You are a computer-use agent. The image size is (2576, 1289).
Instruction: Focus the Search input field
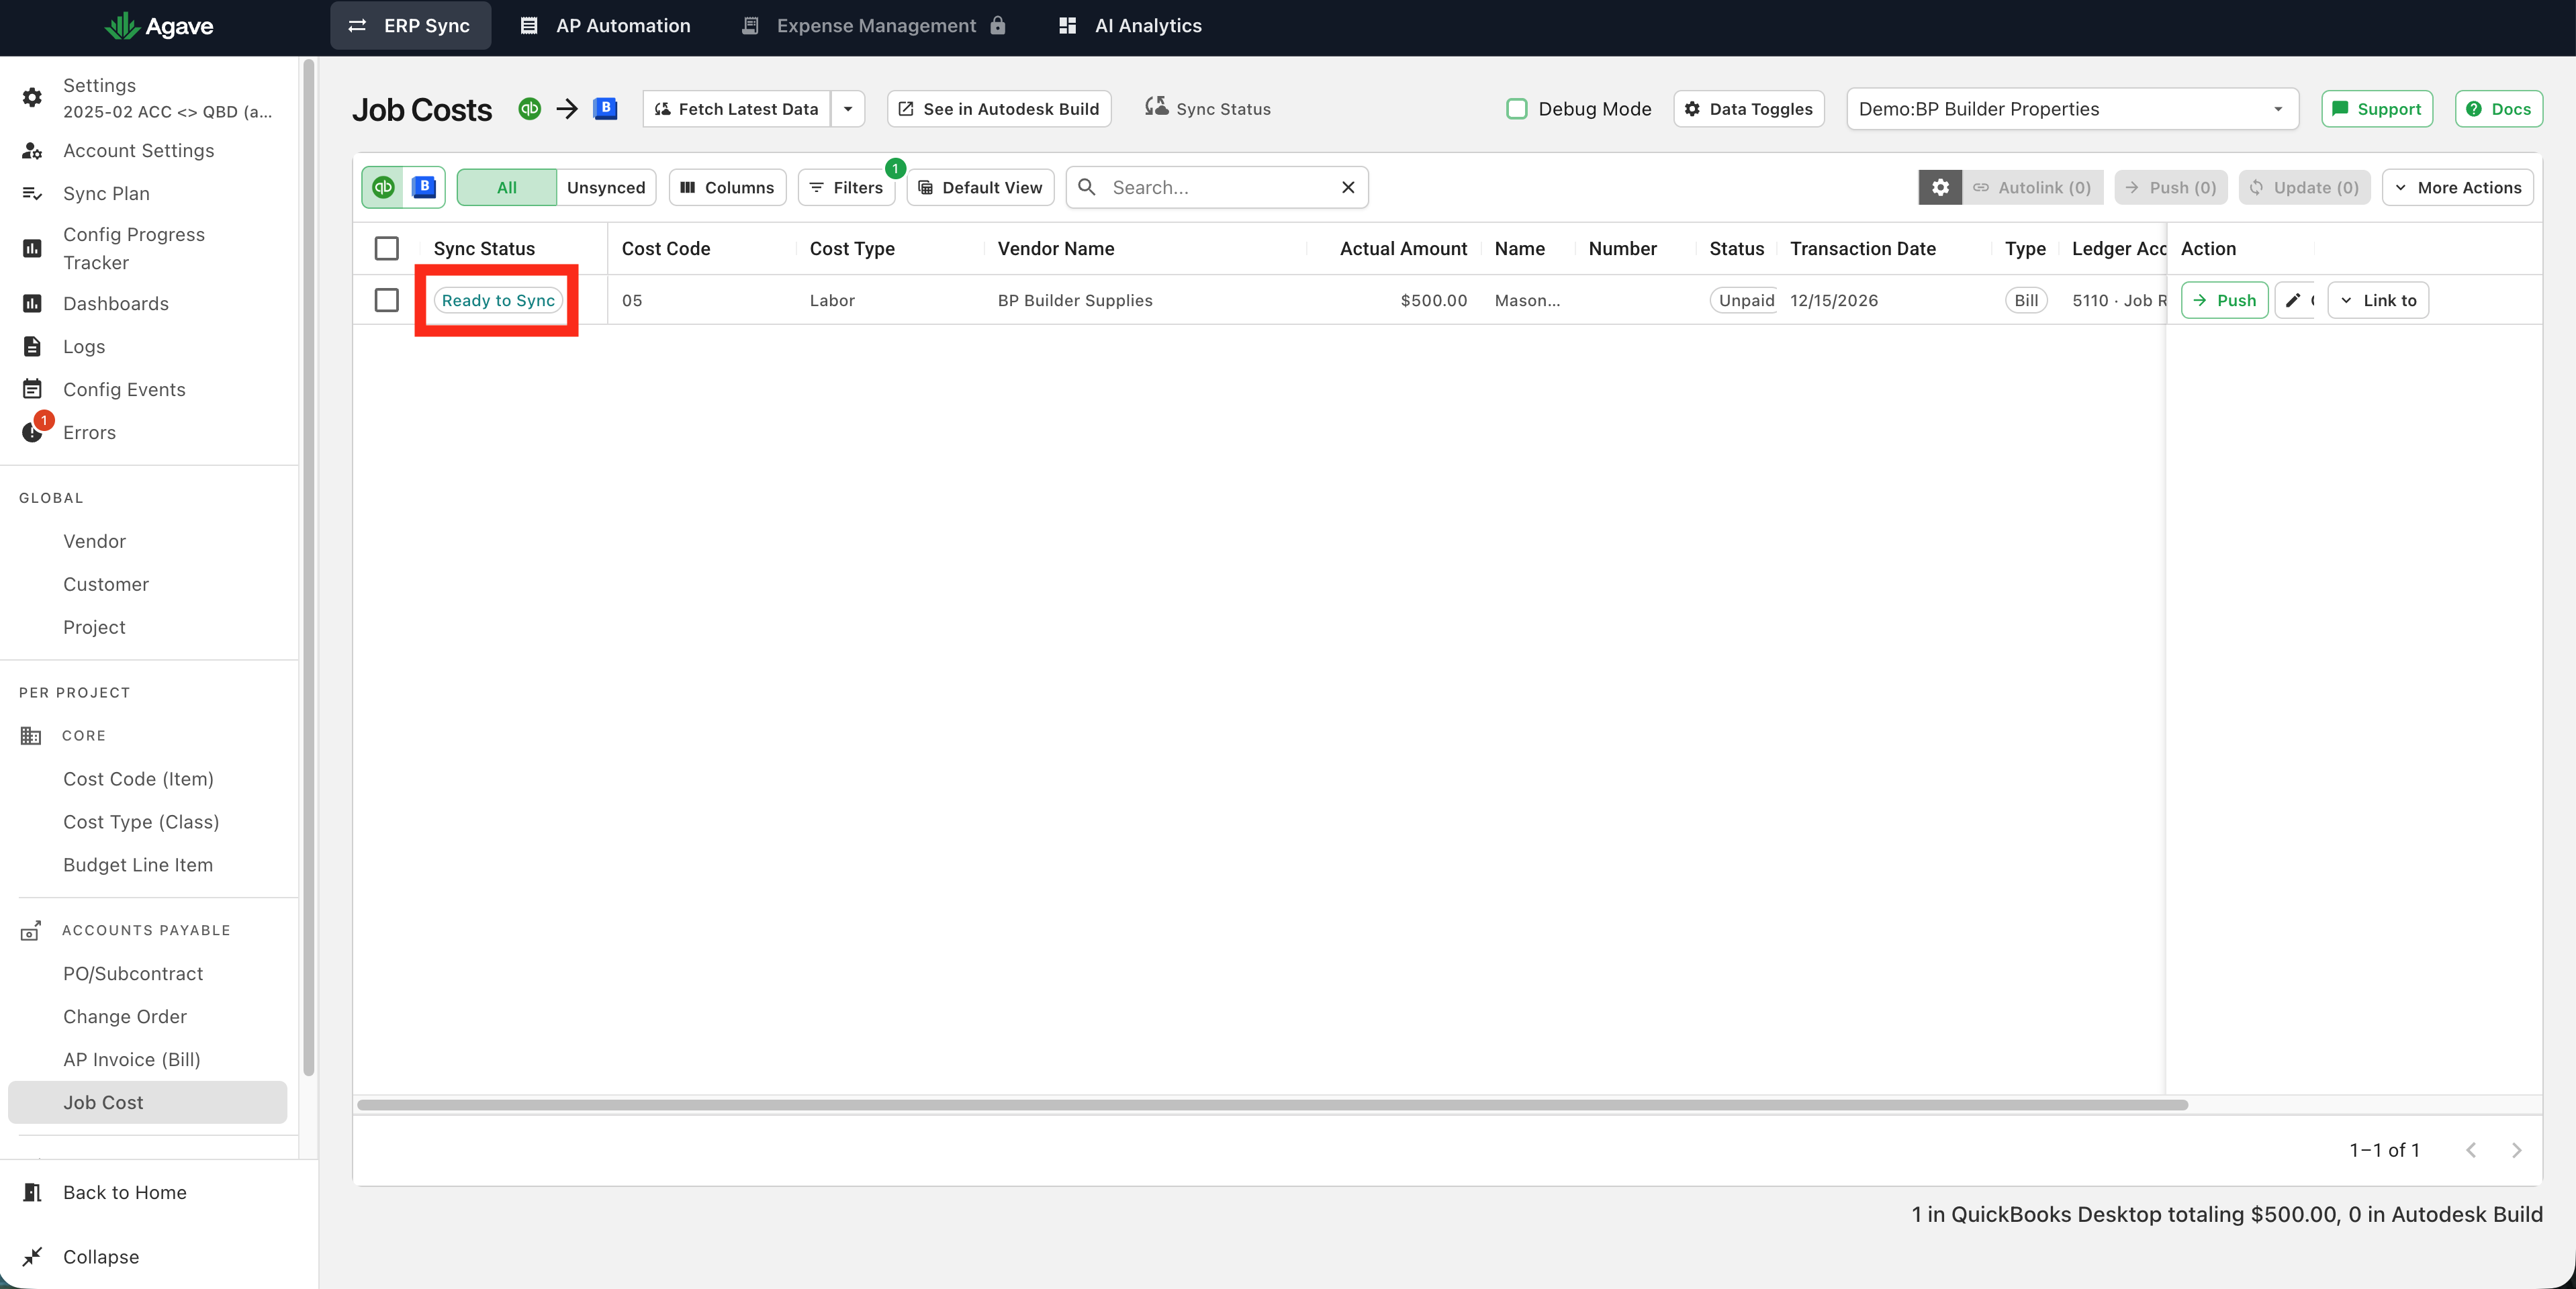pos(1218,187)
